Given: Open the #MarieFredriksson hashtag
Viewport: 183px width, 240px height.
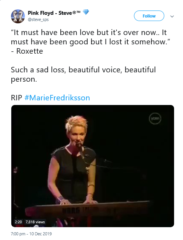Looking at the screenshot, I should click(x=57, y=98).
